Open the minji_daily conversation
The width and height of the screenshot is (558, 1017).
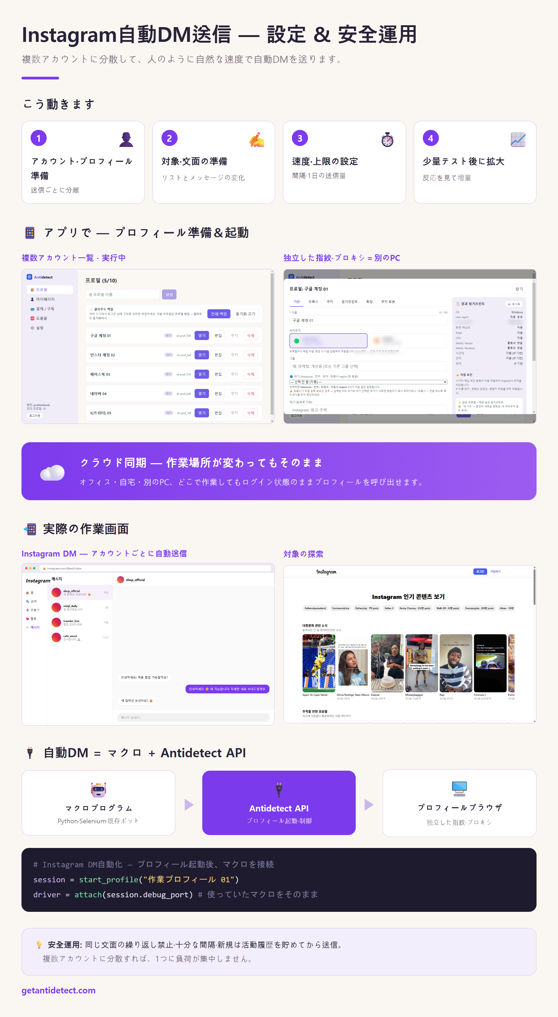(x=80, y=607)
